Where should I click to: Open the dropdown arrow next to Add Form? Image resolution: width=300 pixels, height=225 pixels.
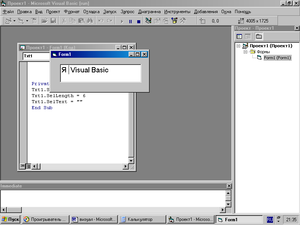pos(27,21)
